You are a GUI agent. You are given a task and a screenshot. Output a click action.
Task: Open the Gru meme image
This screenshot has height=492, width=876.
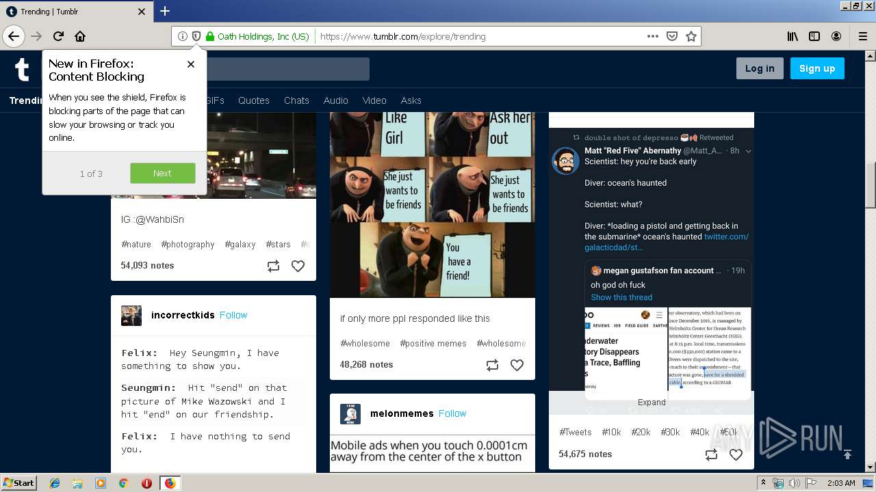[x=433, y=205]
